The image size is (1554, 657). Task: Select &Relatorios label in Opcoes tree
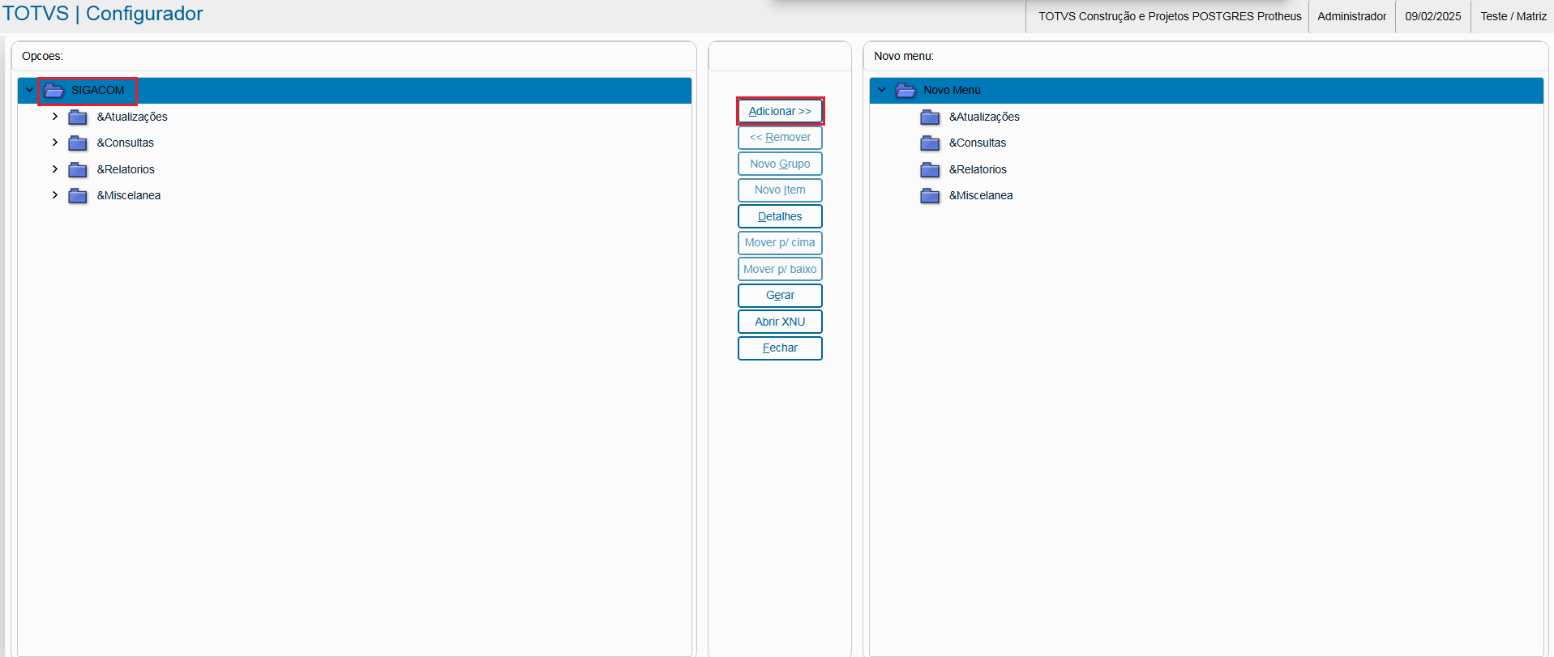coord(126,169)
